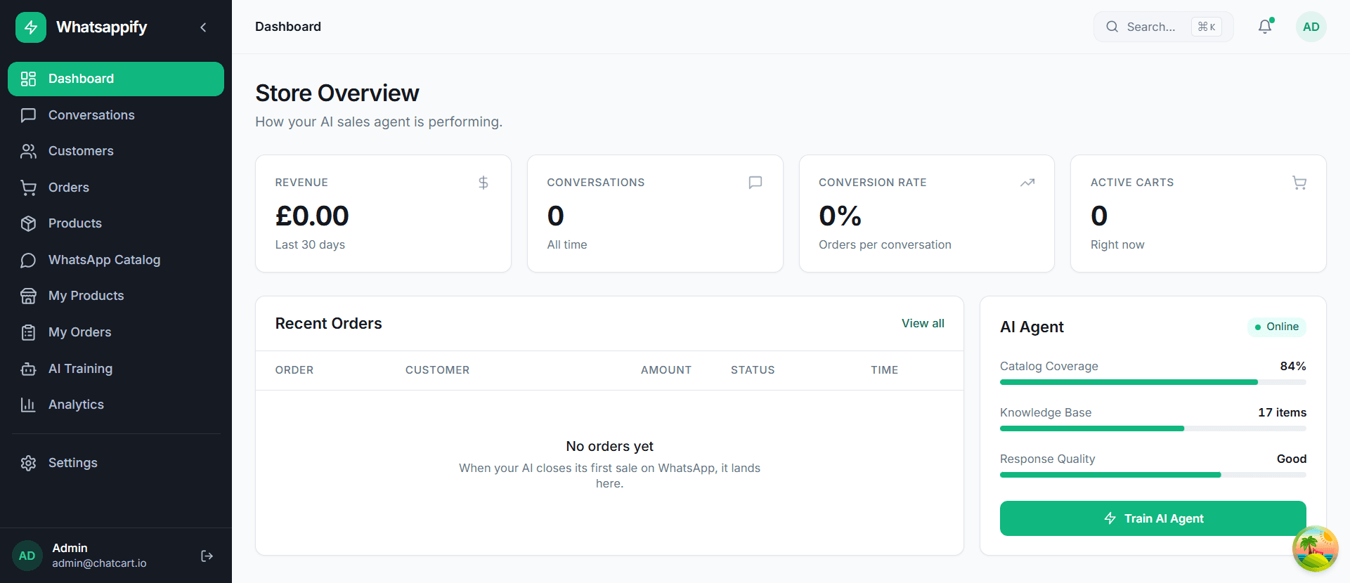This screenshot has height=583, width=1350.
Task: Click the £0.00 revenue value
Action: click(x=312, y=216)
